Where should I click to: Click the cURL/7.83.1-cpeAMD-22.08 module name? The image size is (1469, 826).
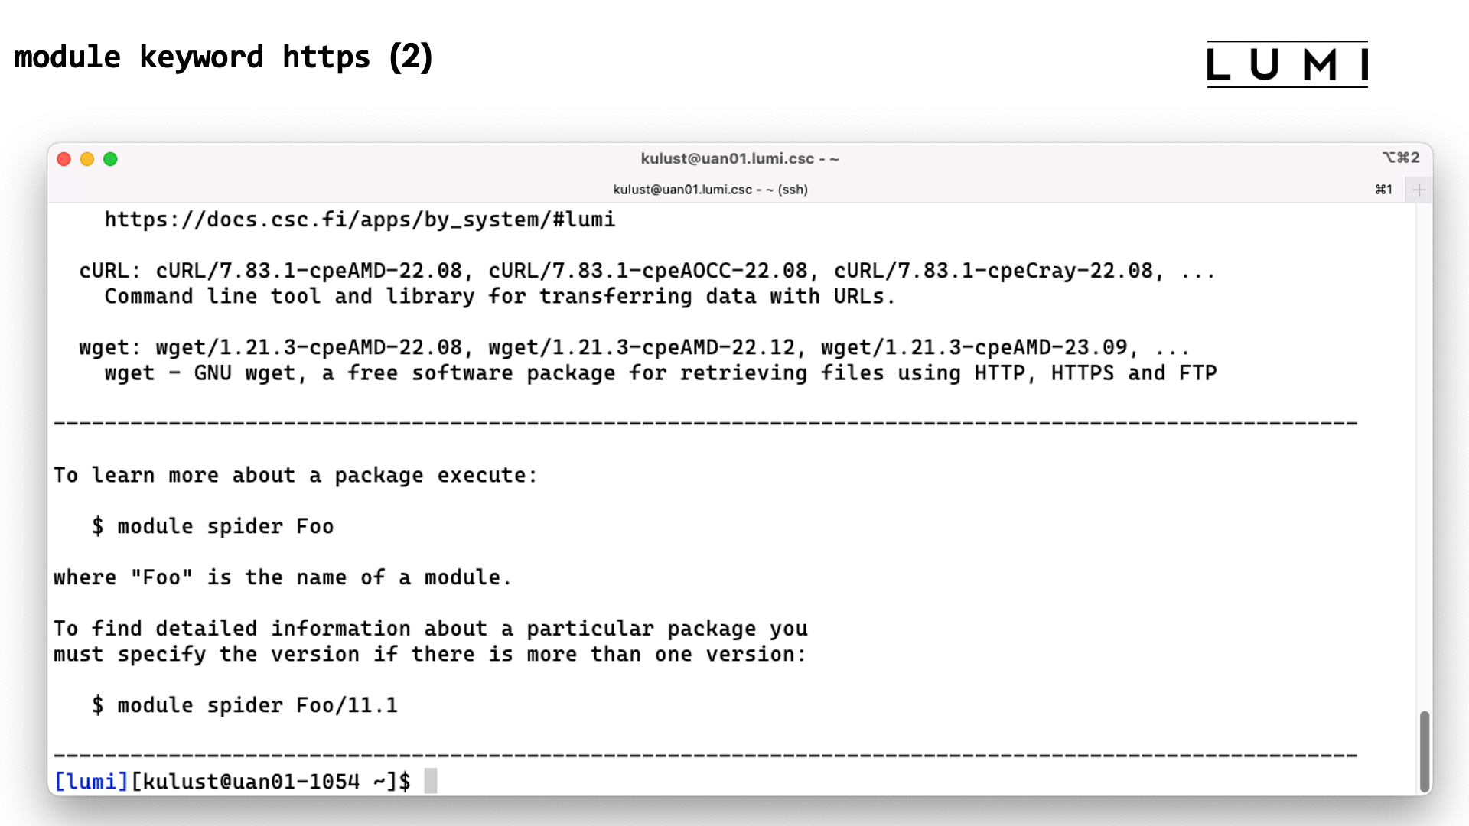point(309,271)
